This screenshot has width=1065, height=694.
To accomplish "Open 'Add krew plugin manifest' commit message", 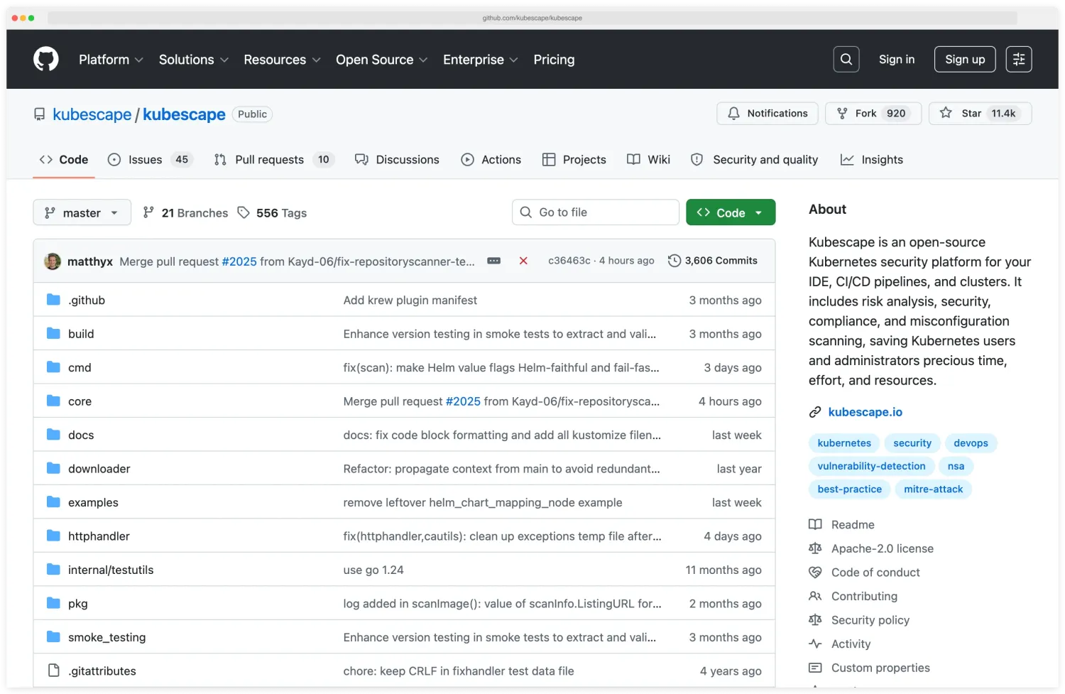I will (410, 300).
